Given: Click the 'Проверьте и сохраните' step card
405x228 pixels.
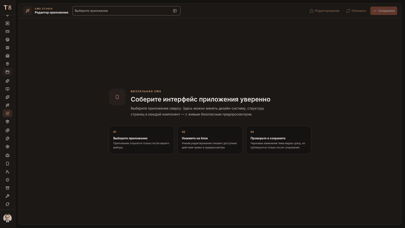Looking at the screenshot, I should tap(279, 140).
